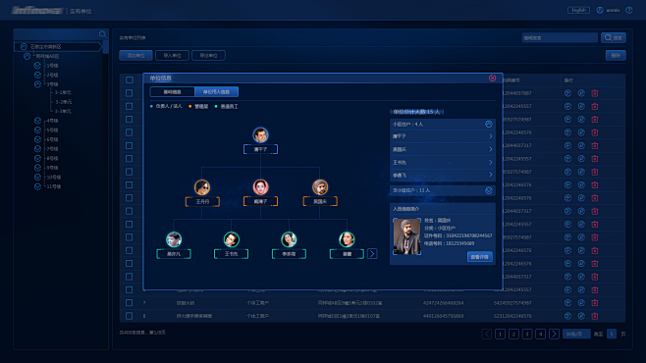Click the view icon in the last table row
Screen dimensions: 646x363
[x=567, y=316]
